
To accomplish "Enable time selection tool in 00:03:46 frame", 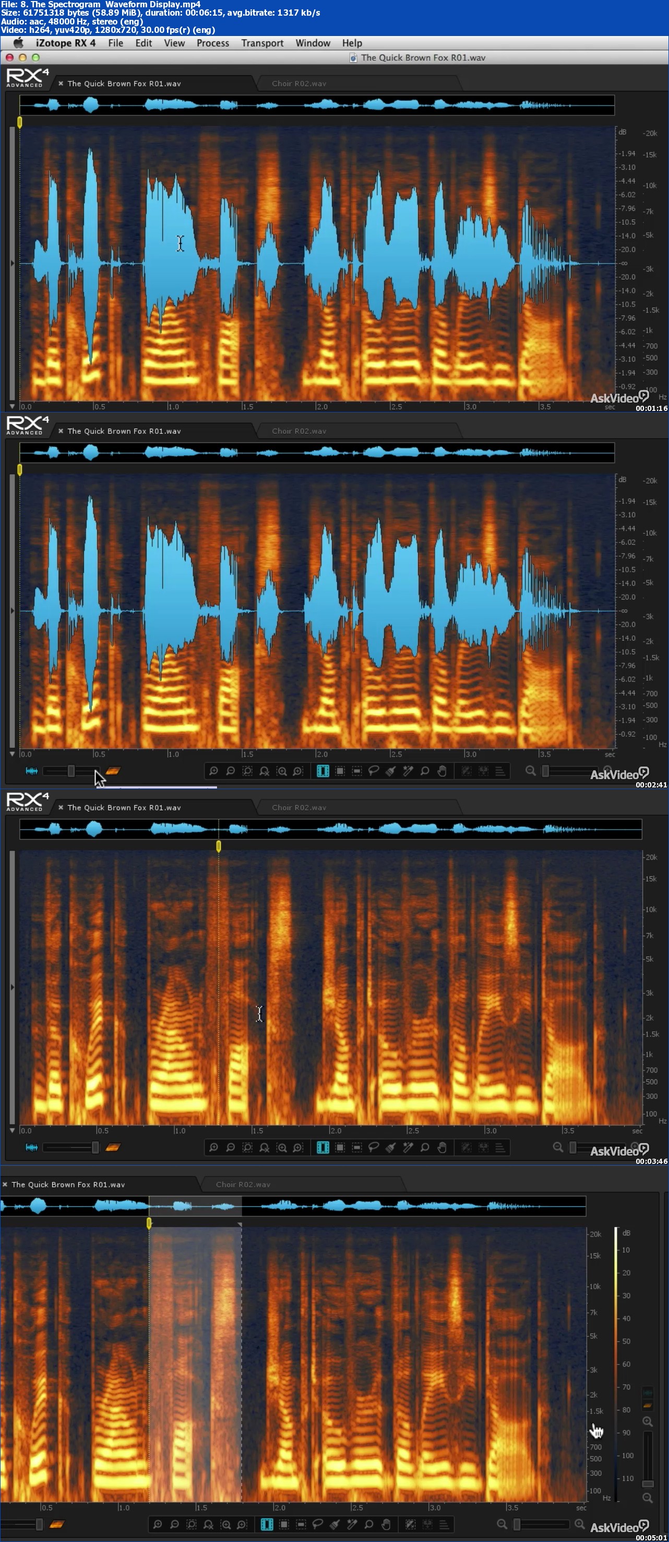I will (x=322, y=1148).
